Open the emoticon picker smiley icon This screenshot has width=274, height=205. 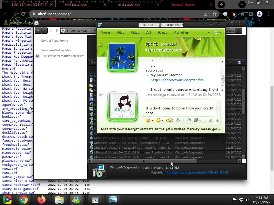148,120
